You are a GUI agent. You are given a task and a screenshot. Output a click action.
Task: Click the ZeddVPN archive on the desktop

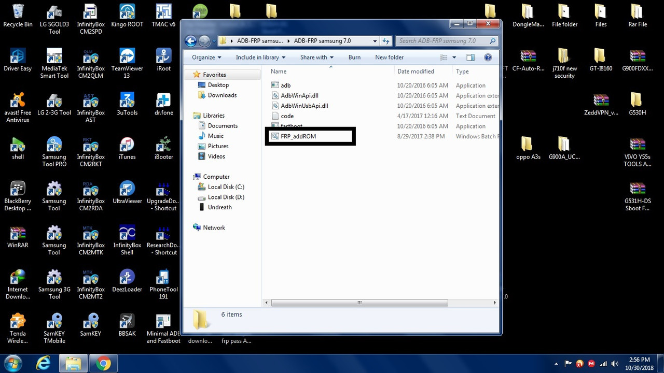tap(601, 104)
